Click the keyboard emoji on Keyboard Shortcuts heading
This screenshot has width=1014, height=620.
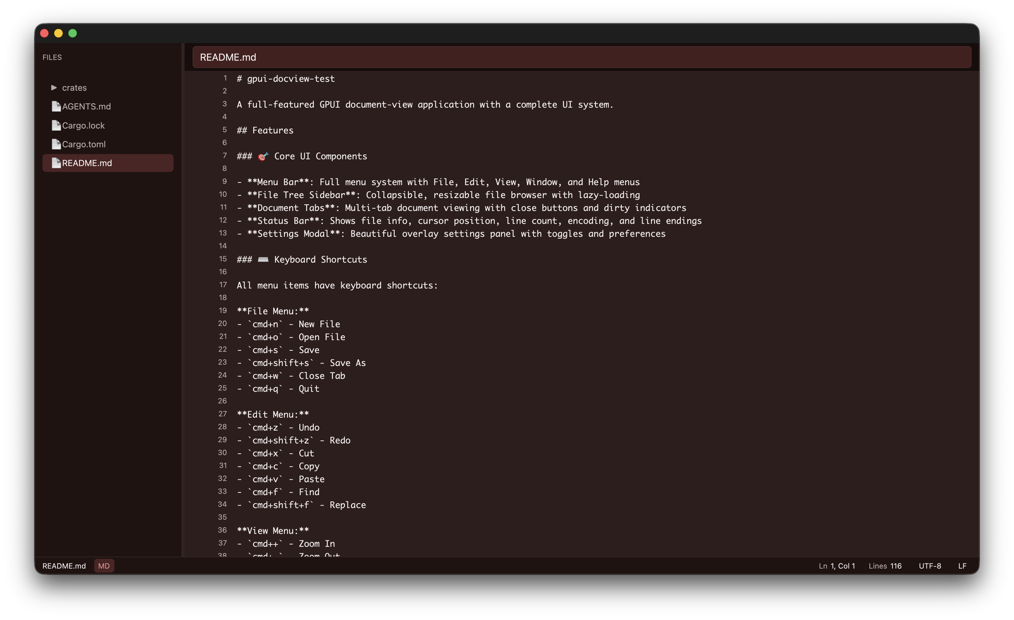click(263, 259)
